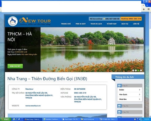Click the Châu Âu palm tree icon
Viewport: 151px width, 121px height.
click(x=120, y=106)
